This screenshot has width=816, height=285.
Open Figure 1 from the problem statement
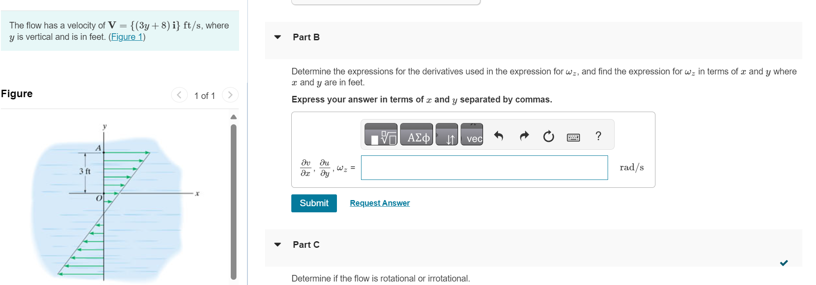127,37
